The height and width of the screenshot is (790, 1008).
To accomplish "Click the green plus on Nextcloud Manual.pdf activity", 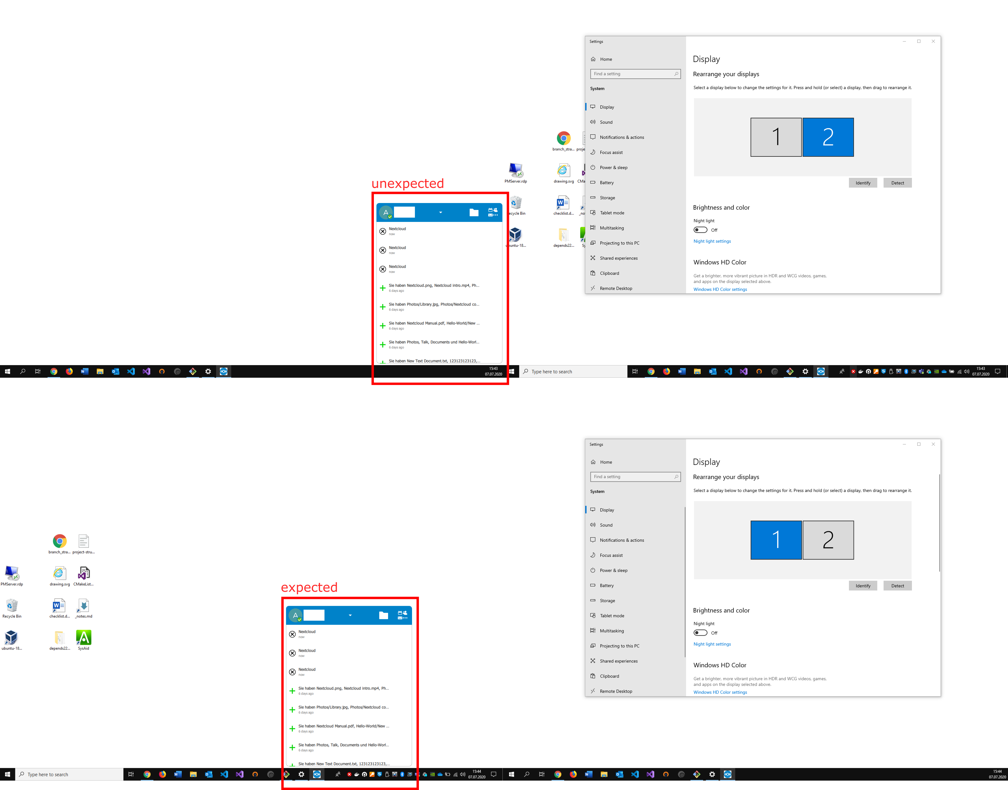I will point(383,326).
